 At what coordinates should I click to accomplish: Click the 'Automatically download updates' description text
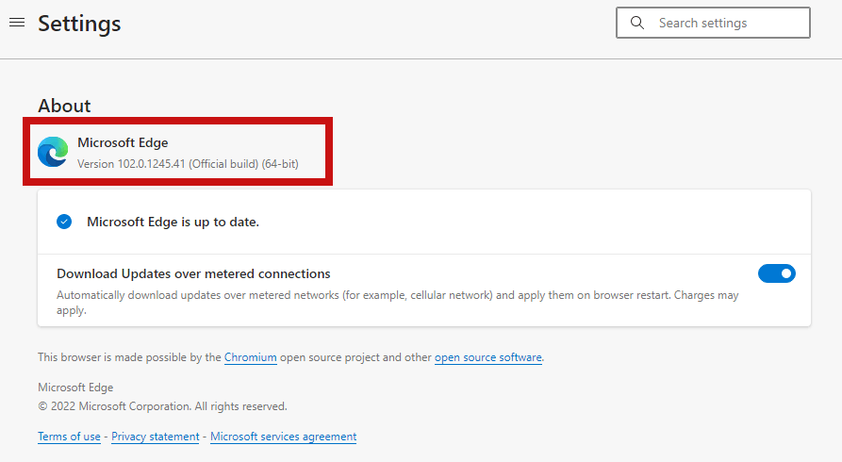point(397,303)
